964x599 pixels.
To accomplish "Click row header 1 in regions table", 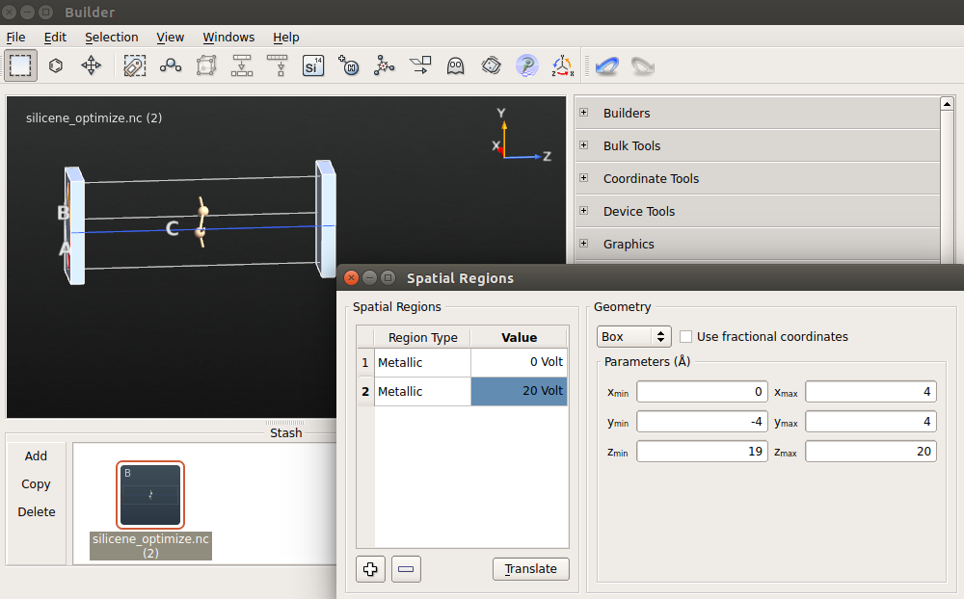I will pyautogui.click(x=365, y=362).
